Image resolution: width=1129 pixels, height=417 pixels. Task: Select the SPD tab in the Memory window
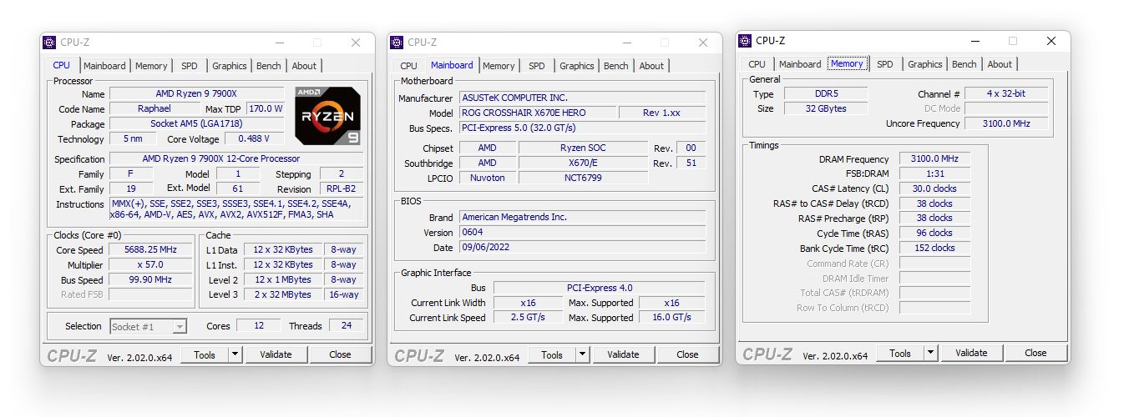[885, 64]
